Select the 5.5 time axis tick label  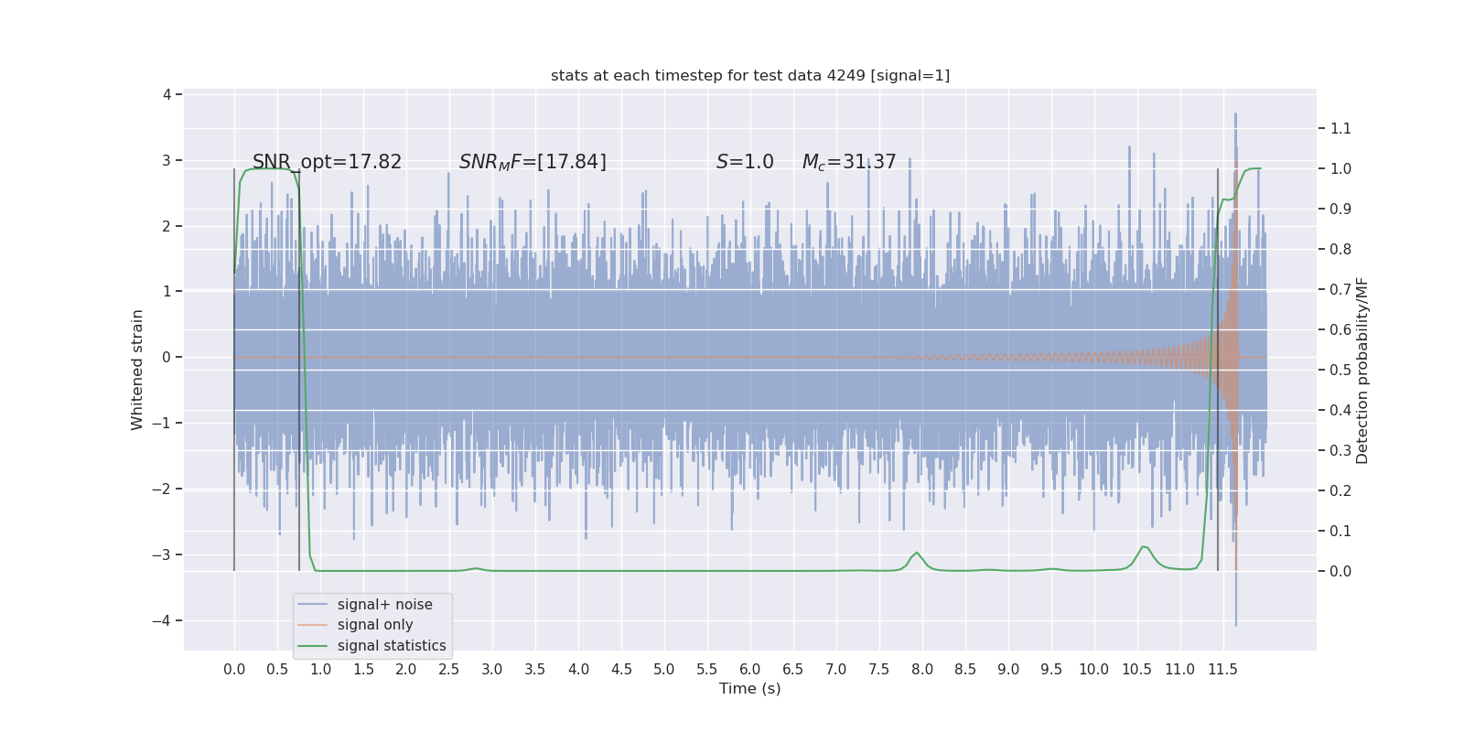point(707,669)
